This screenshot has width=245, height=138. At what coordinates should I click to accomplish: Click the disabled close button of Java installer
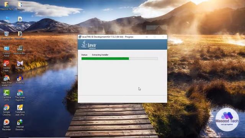click(x=163, y=37)
